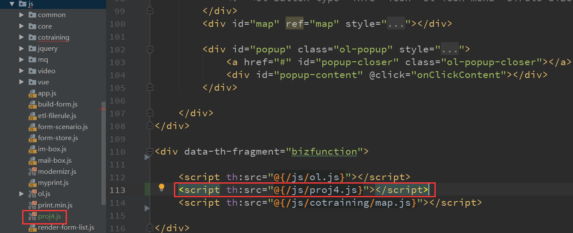Click the lightbulb intention icon on line 113
This screenshot has height=233, width=573.
tap(162, 187)
